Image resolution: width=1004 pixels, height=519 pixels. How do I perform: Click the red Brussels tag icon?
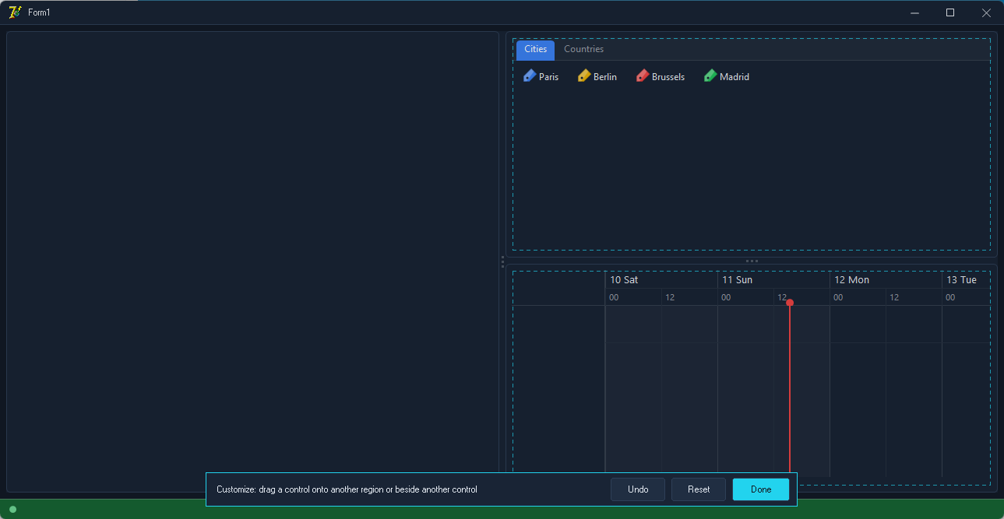click(x=643, y=75)
